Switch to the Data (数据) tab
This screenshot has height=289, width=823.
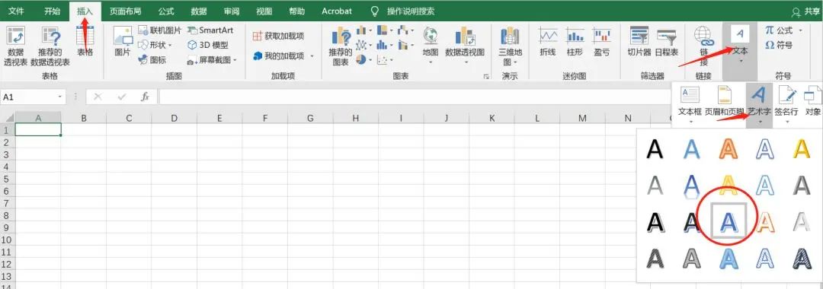(x=199, y=11)
